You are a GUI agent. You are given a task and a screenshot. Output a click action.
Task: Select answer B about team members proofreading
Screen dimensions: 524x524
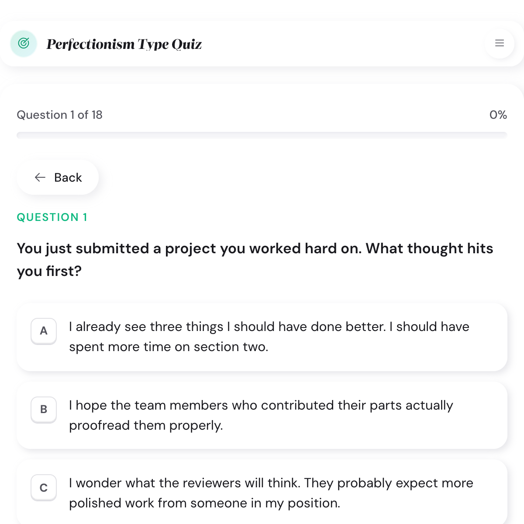(x=262, y=415)
